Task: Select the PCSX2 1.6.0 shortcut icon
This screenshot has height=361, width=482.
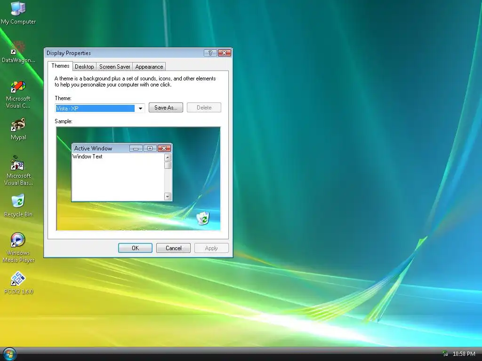Action: point(18,283)
